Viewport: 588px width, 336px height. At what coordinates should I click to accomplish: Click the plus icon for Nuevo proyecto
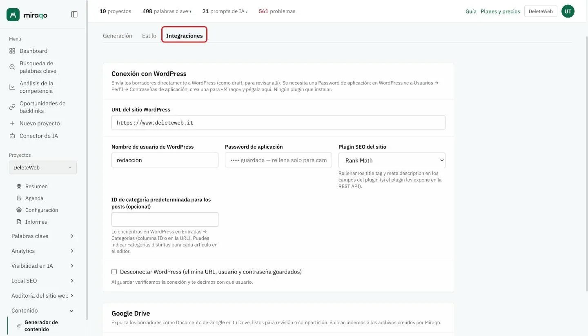pyautogui.click(x=12, y=123)
